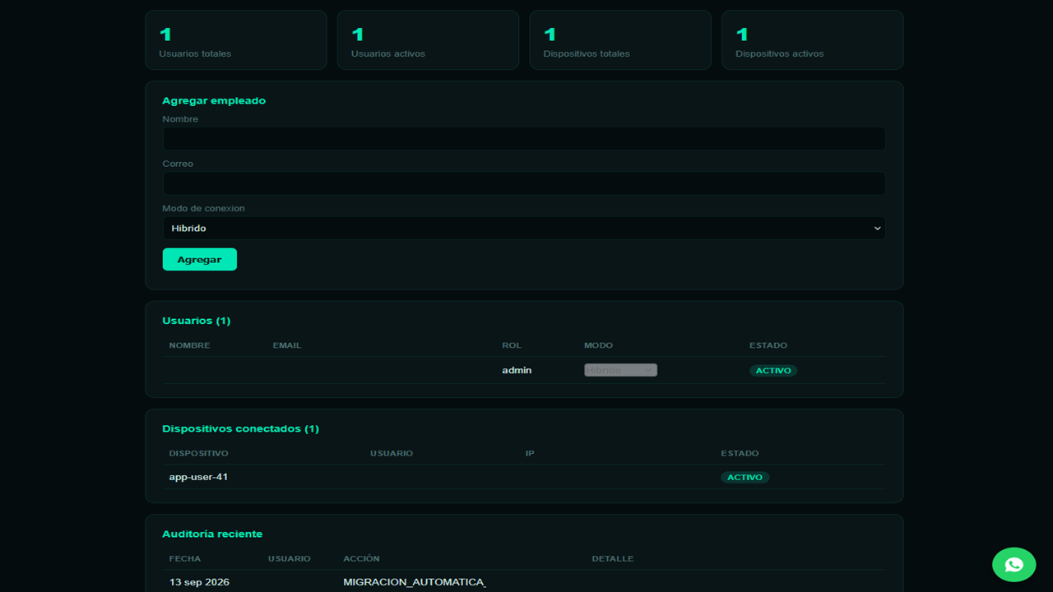
Task: Open the WhatsApp floating chat icon
Action: (1014, 565)
